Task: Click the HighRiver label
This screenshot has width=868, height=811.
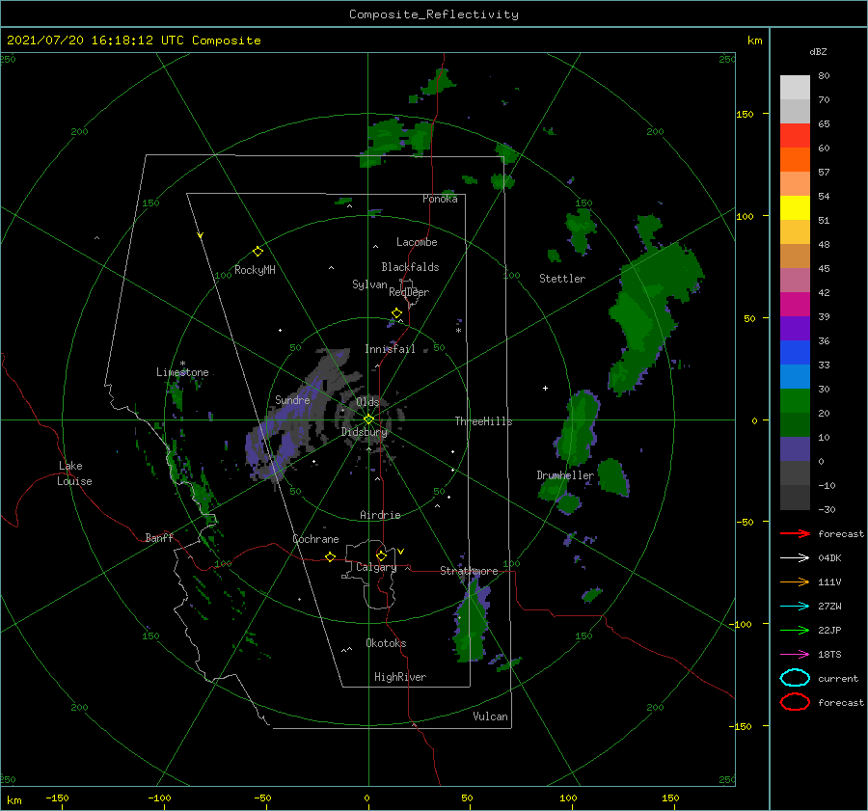Action: [x=399, y=677]
